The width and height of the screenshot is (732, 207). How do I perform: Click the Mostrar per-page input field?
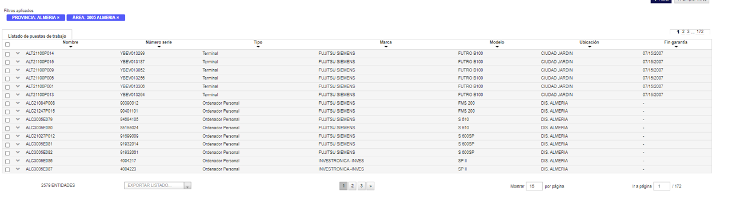(x=534, y=186)
